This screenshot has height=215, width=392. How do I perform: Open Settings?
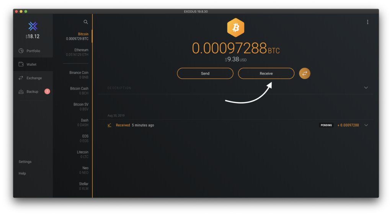coord(25,162)
